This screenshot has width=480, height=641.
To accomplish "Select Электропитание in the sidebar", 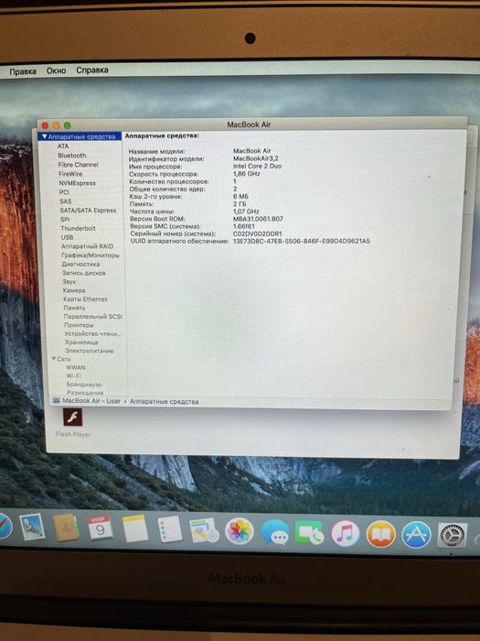I will point(90,351).
